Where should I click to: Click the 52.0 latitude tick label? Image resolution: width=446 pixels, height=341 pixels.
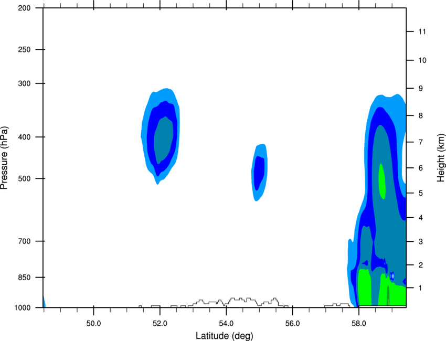pyautogui.click(x=160, y=324)
